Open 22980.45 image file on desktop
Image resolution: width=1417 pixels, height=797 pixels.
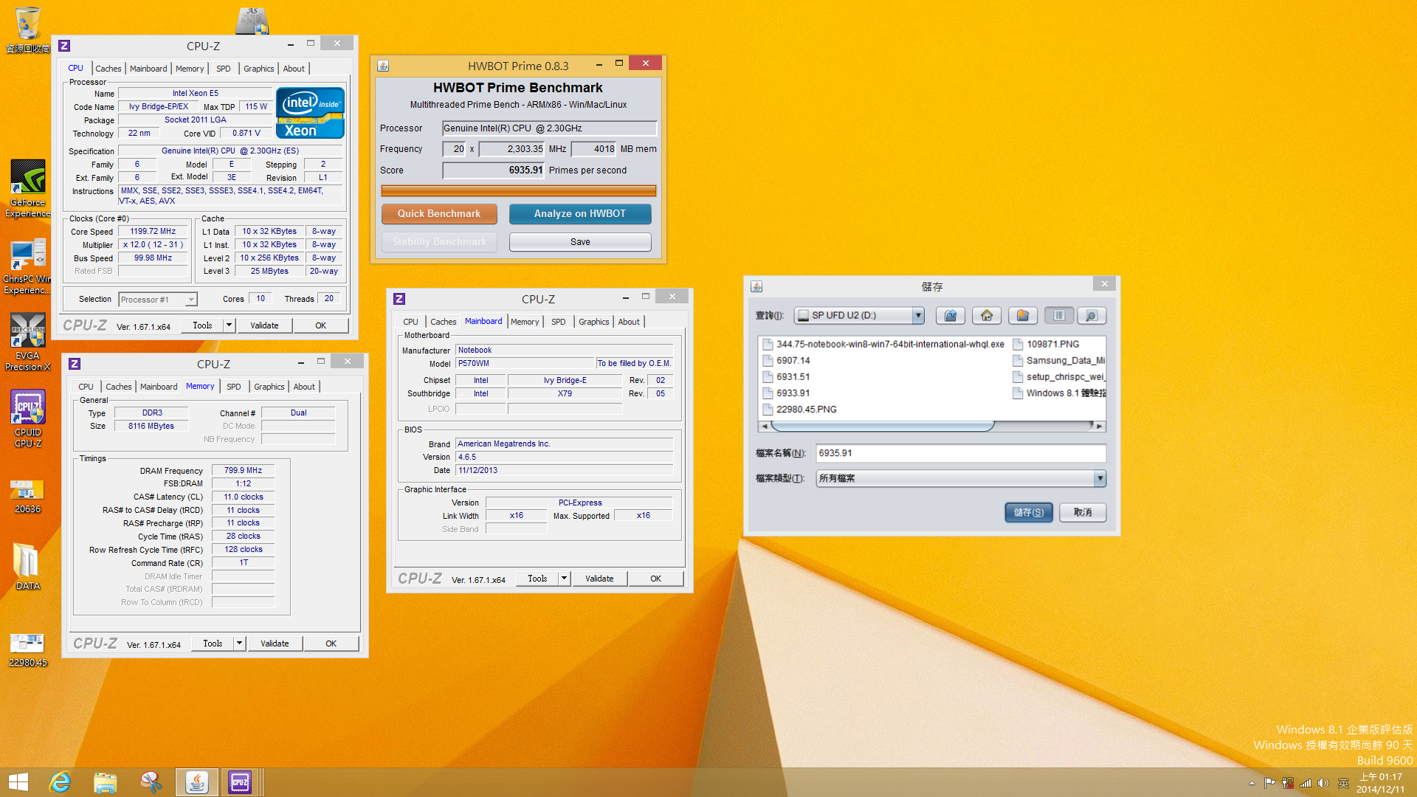click(x=28, y=649)
